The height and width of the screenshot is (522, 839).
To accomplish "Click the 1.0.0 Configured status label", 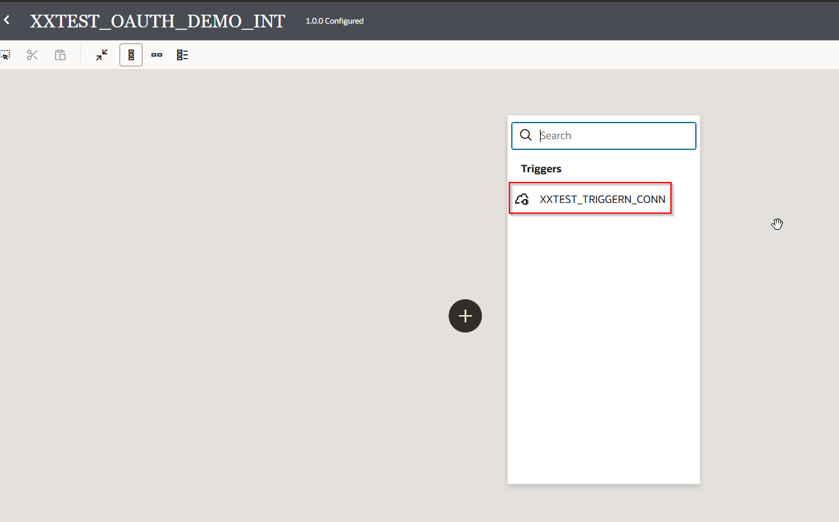I will (334, 21).
